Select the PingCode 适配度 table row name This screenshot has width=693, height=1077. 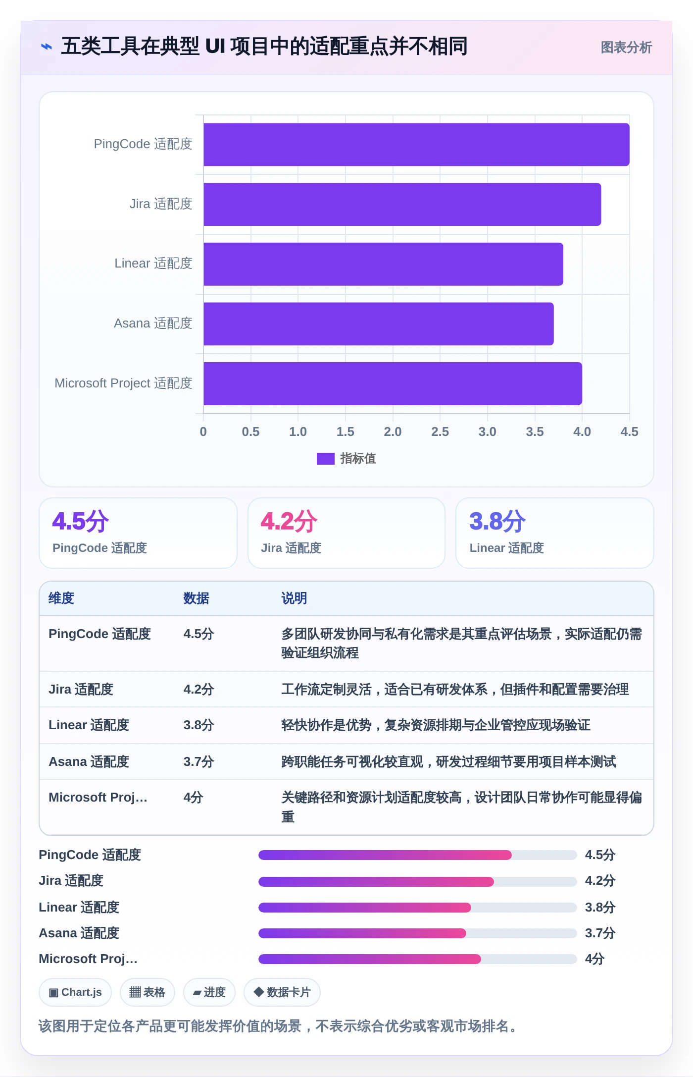pos(99,634)
